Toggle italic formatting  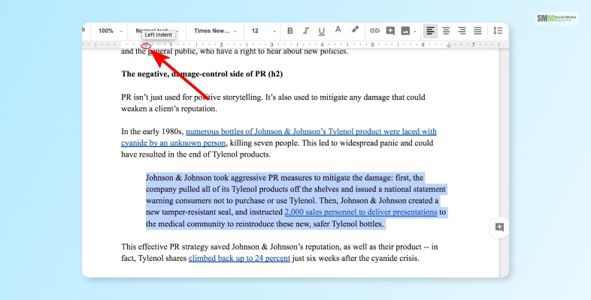coord(306,31)
